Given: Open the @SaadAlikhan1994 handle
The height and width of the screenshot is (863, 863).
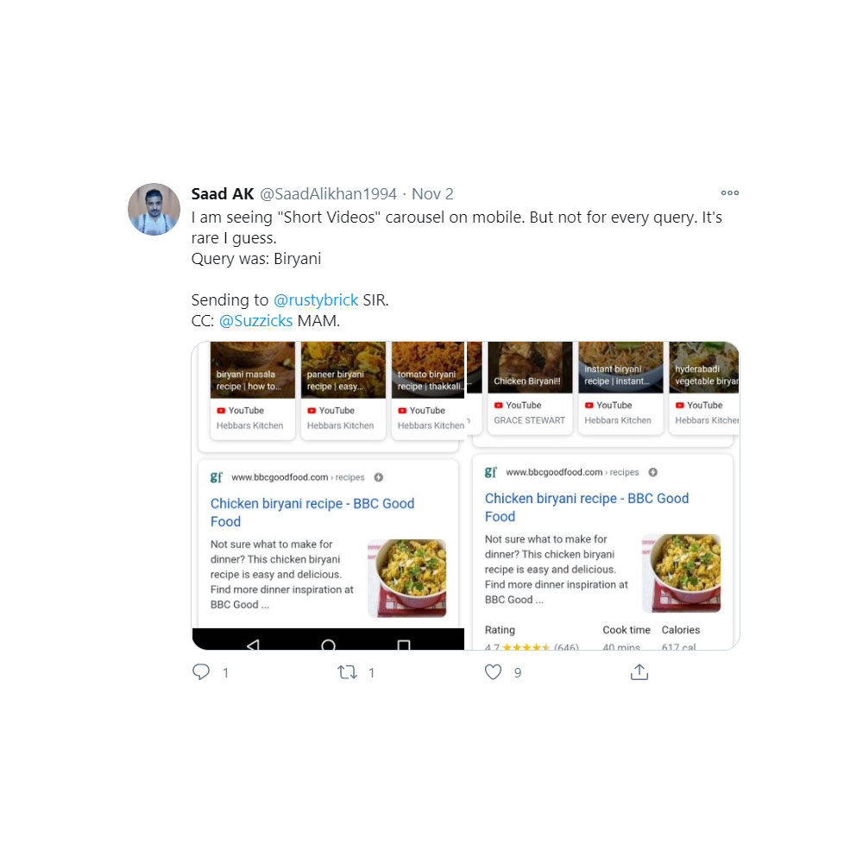Looking at the screenshot, I should pyautogui.click(x=328, y=193).
